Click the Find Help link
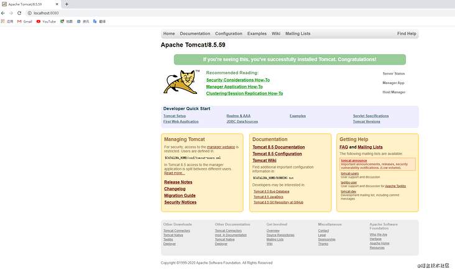 point(407,34)
